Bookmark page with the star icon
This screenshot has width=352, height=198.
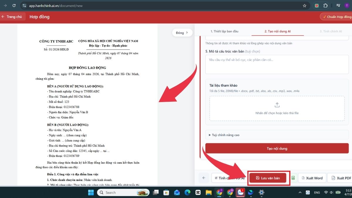pos(304,6)
